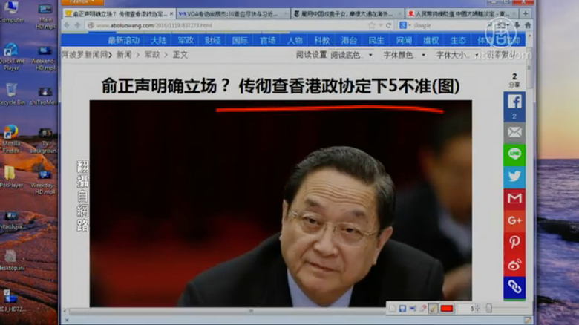Screen dimensions: 579x325
Task: Select the eraser in annotation toolbar
Action: [x=422, y=308]
